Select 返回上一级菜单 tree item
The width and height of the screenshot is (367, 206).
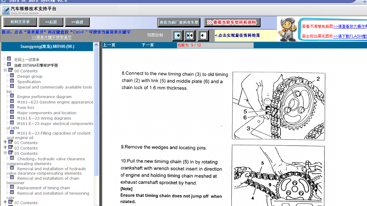(27, 60)
